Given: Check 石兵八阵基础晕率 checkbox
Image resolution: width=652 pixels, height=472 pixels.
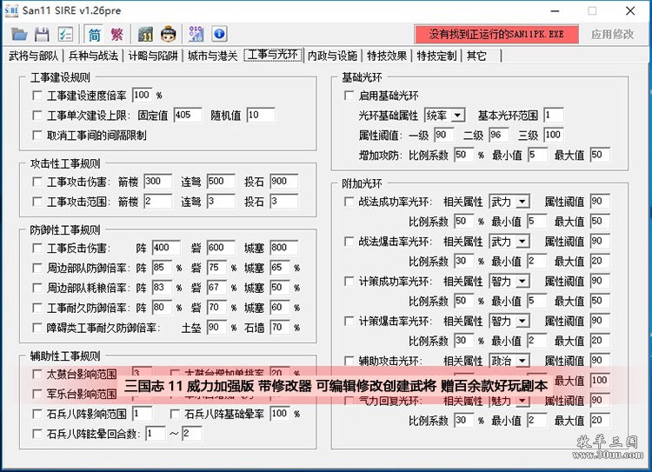Looking at the screenshot, I should click(175, 415).
